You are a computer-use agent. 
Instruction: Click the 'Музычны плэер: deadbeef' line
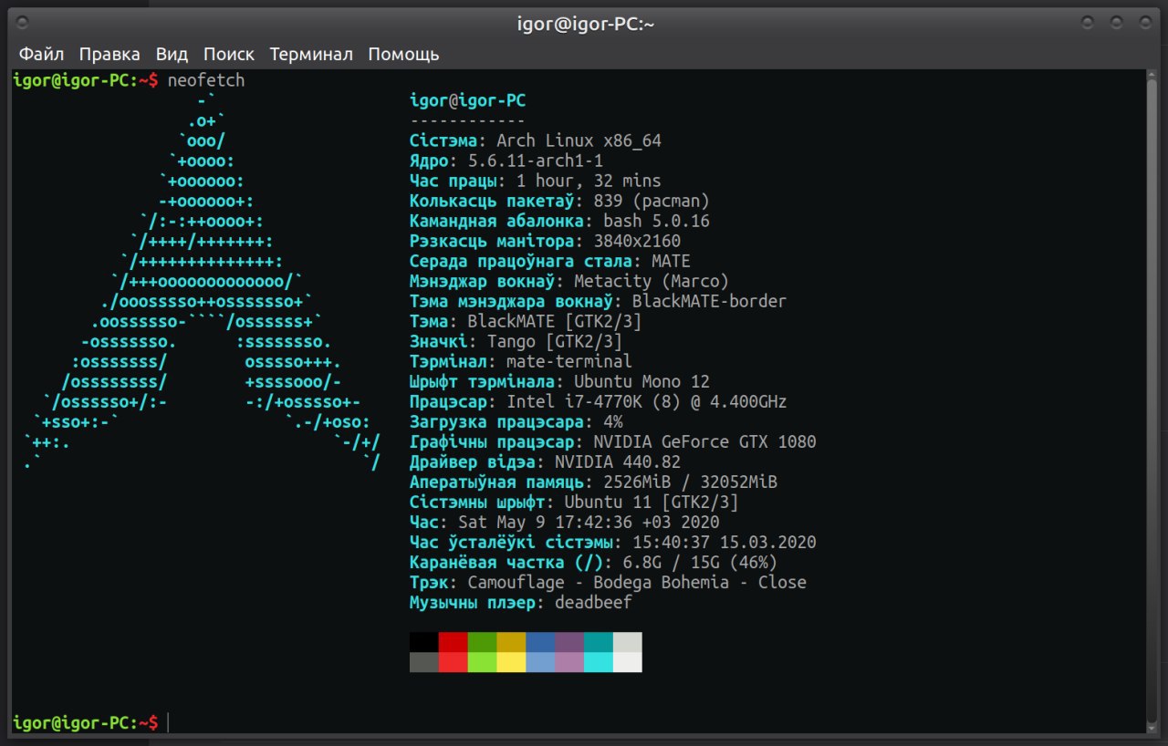point(521,602)
